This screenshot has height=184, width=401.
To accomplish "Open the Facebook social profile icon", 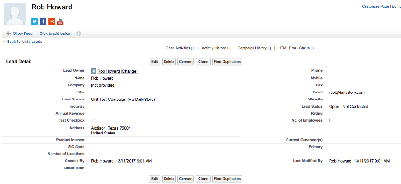I will tap(43, 21).
